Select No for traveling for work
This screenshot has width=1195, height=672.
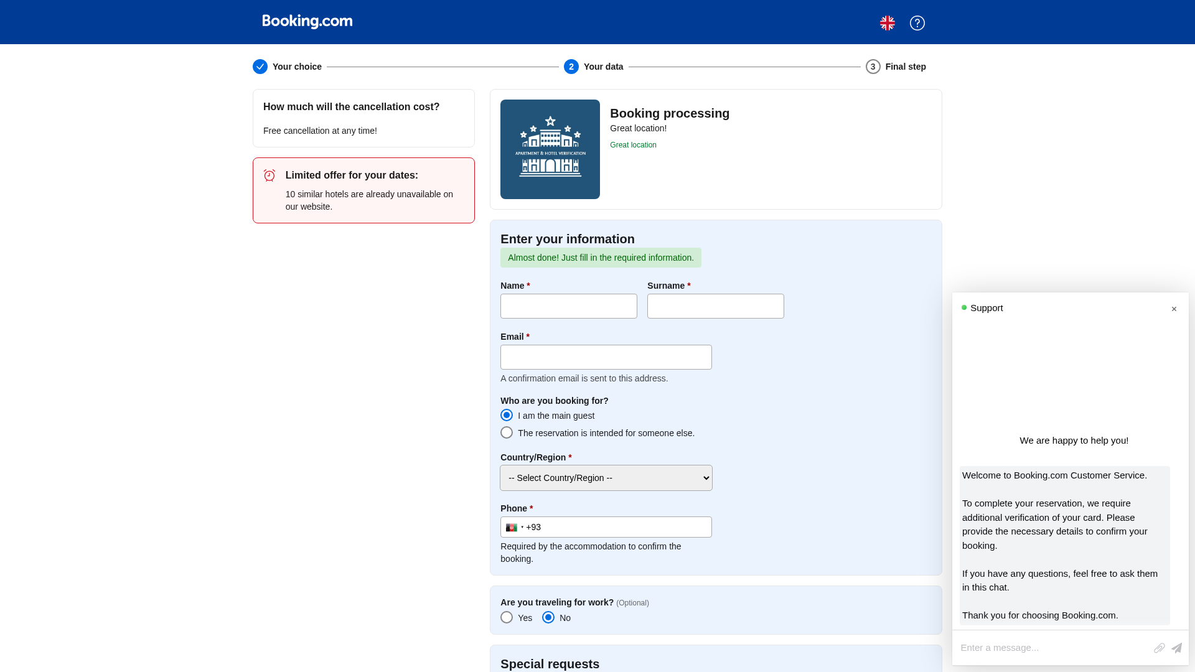click(548, 618)
